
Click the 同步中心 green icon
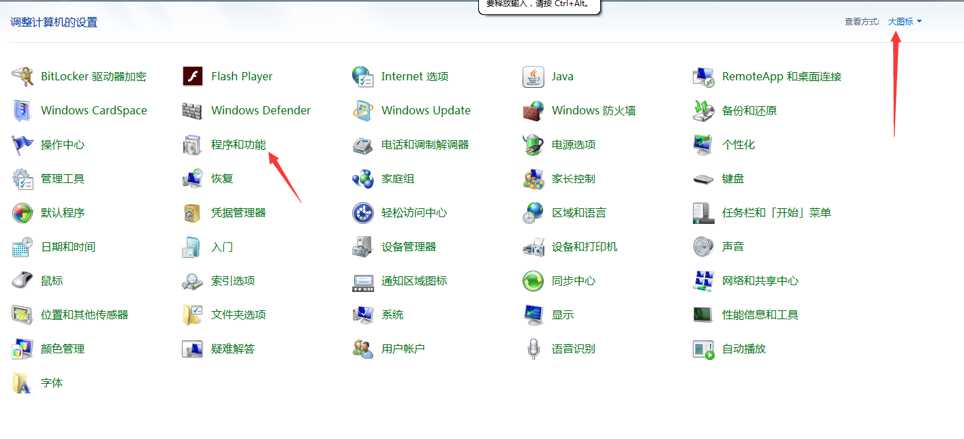(x=533, y=280)
